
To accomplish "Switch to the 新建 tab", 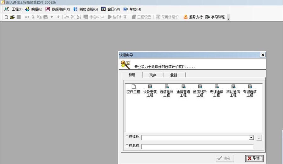I will click(132, 75).
